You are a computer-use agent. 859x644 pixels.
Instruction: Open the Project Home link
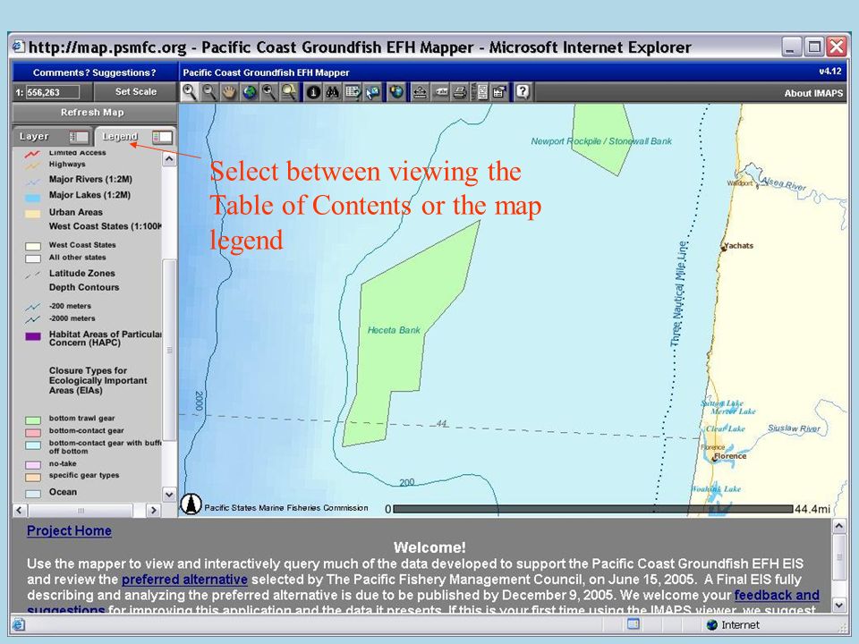point(69,530)
